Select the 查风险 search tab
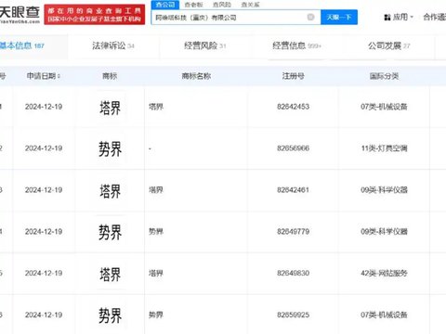 click(x=222, y=5)
